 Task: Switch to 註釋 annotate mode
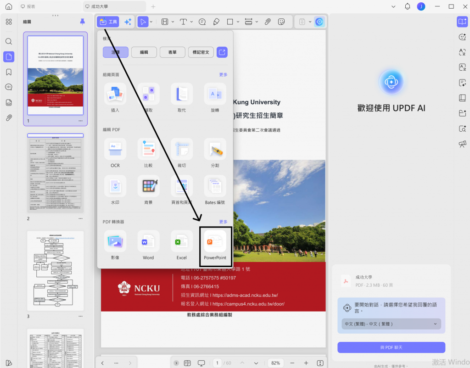pos(115,52)
